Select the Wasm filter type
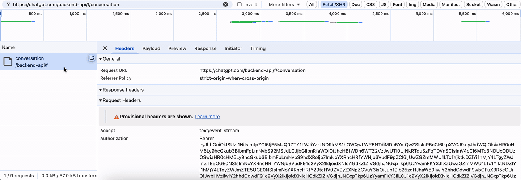 (494, 4)
